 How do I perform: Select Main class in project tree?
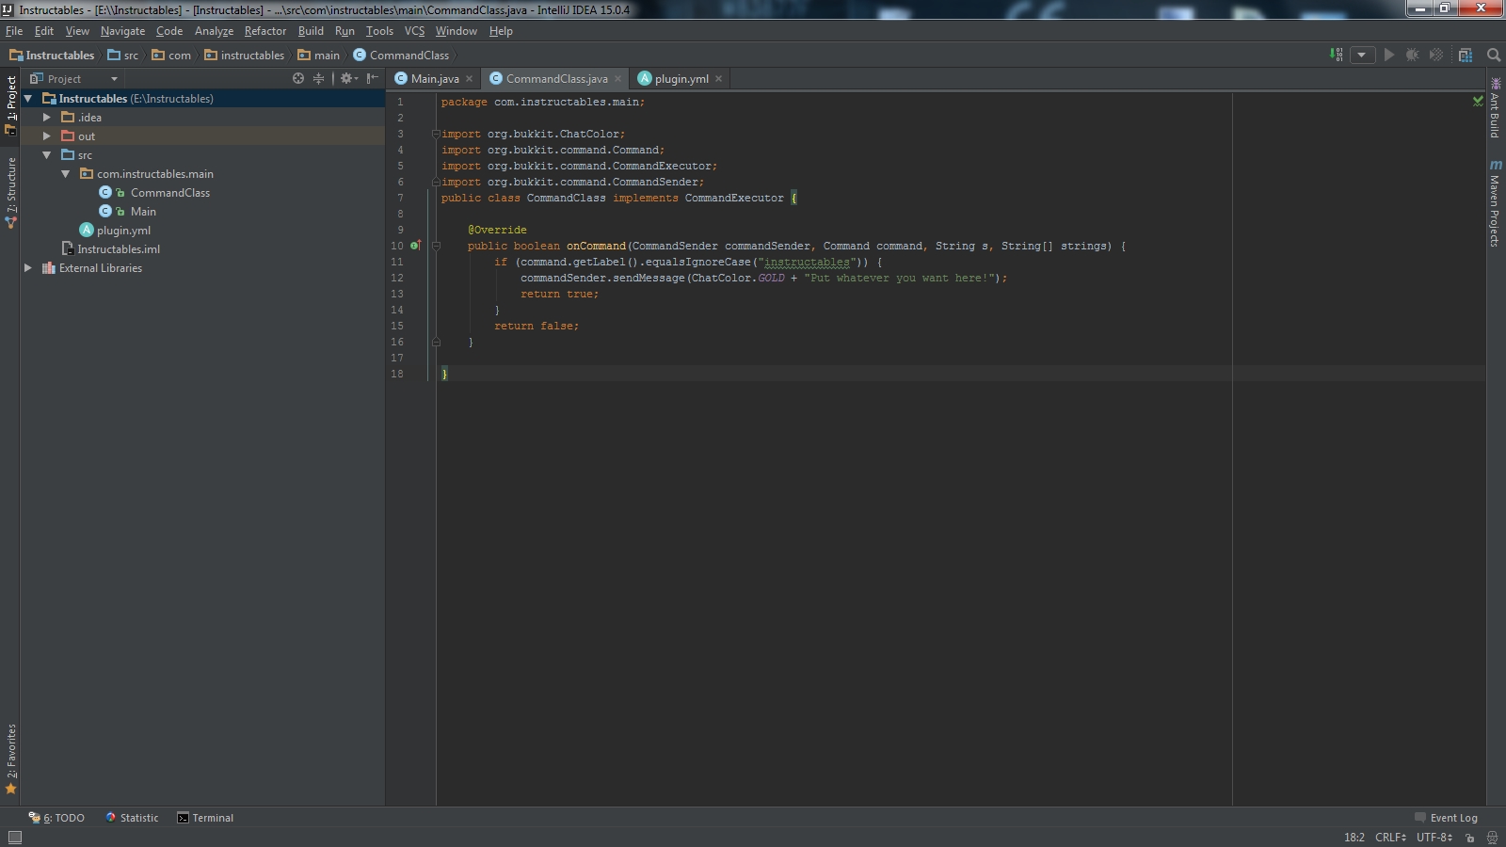(x=143, y=211)
